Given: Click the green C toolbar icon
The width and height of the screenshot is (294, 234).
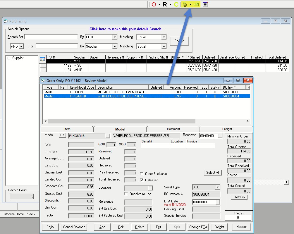Looking at the screenshot, I should pos(176,4).
